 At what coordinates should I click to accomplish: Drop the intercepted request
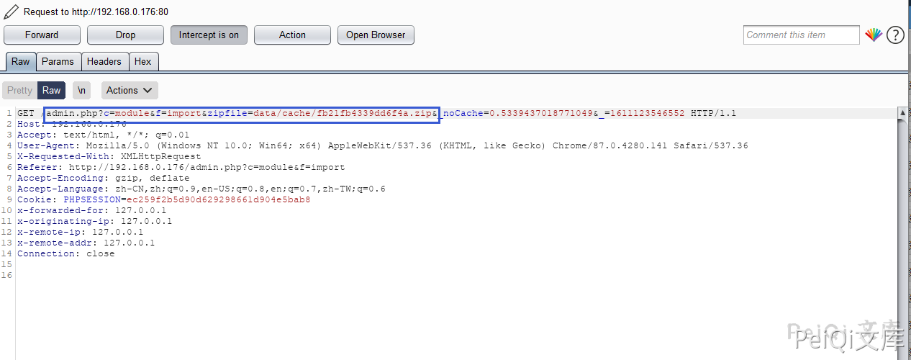[125, 35]
